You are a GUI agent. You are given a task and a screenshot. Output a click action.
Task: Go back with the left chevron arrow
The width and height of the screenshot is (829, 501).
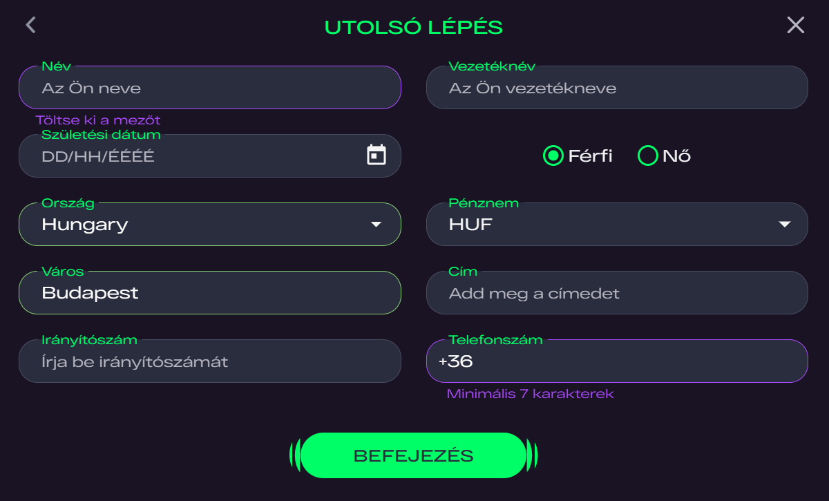coord(30,26)
